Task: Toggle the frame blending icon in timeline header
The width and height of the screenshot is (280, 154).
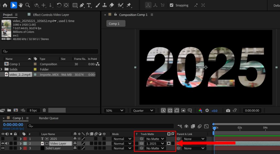Action: click(193, 126)
